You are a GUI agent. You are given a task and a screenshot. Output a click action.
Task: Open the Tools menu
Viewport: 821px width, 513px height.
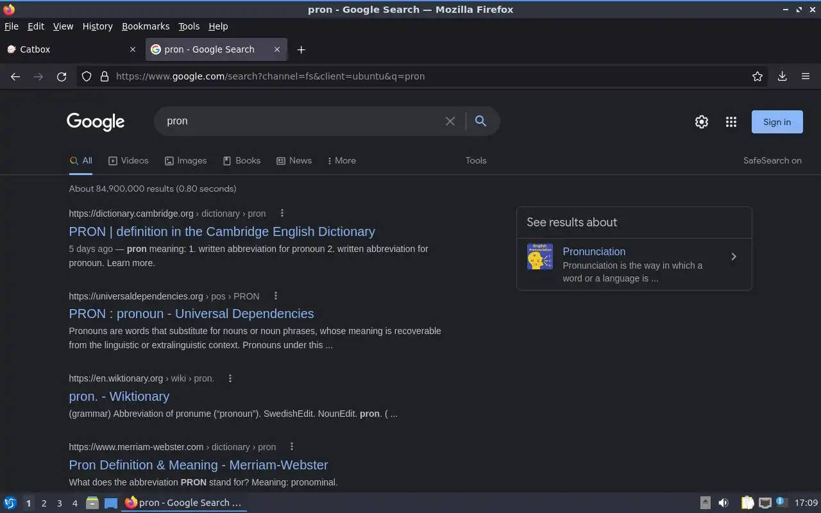pos(189,26)
